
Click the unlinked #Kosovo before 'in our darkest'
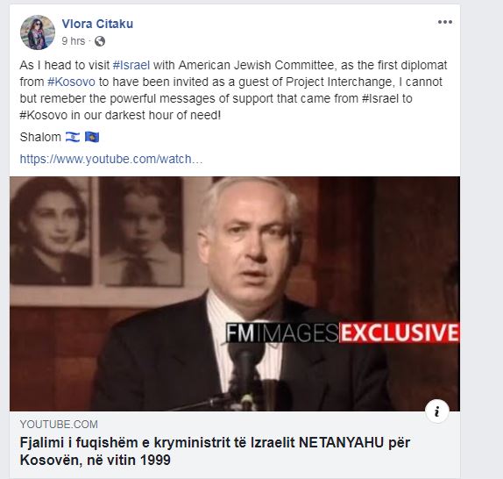(x=44, y=115)
